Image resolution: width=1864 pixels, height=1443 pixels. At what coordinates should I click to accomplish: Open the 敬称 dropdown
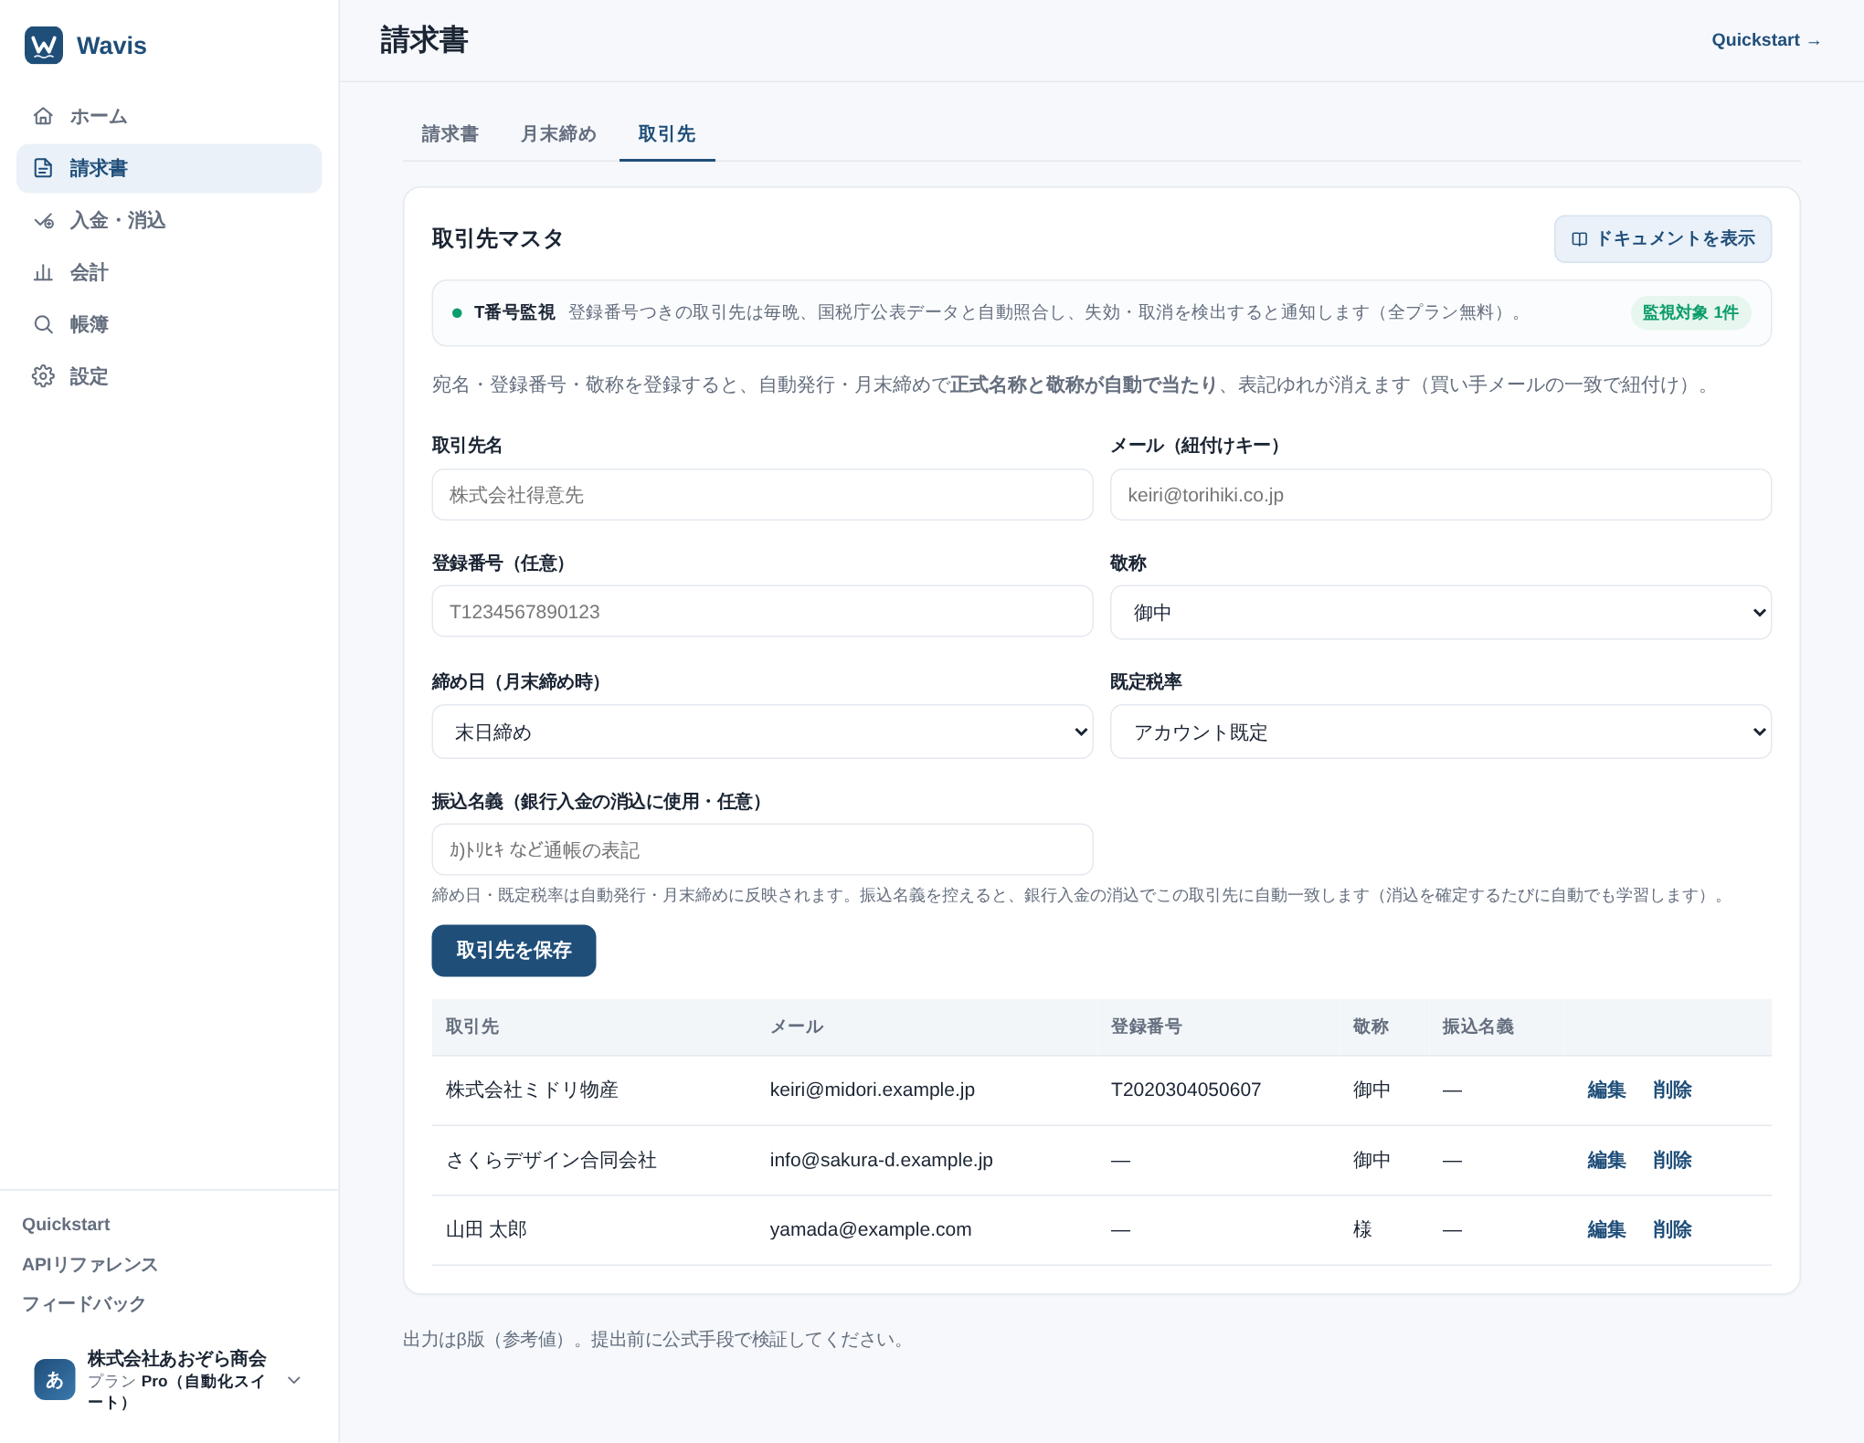(x=1440, y=613)
